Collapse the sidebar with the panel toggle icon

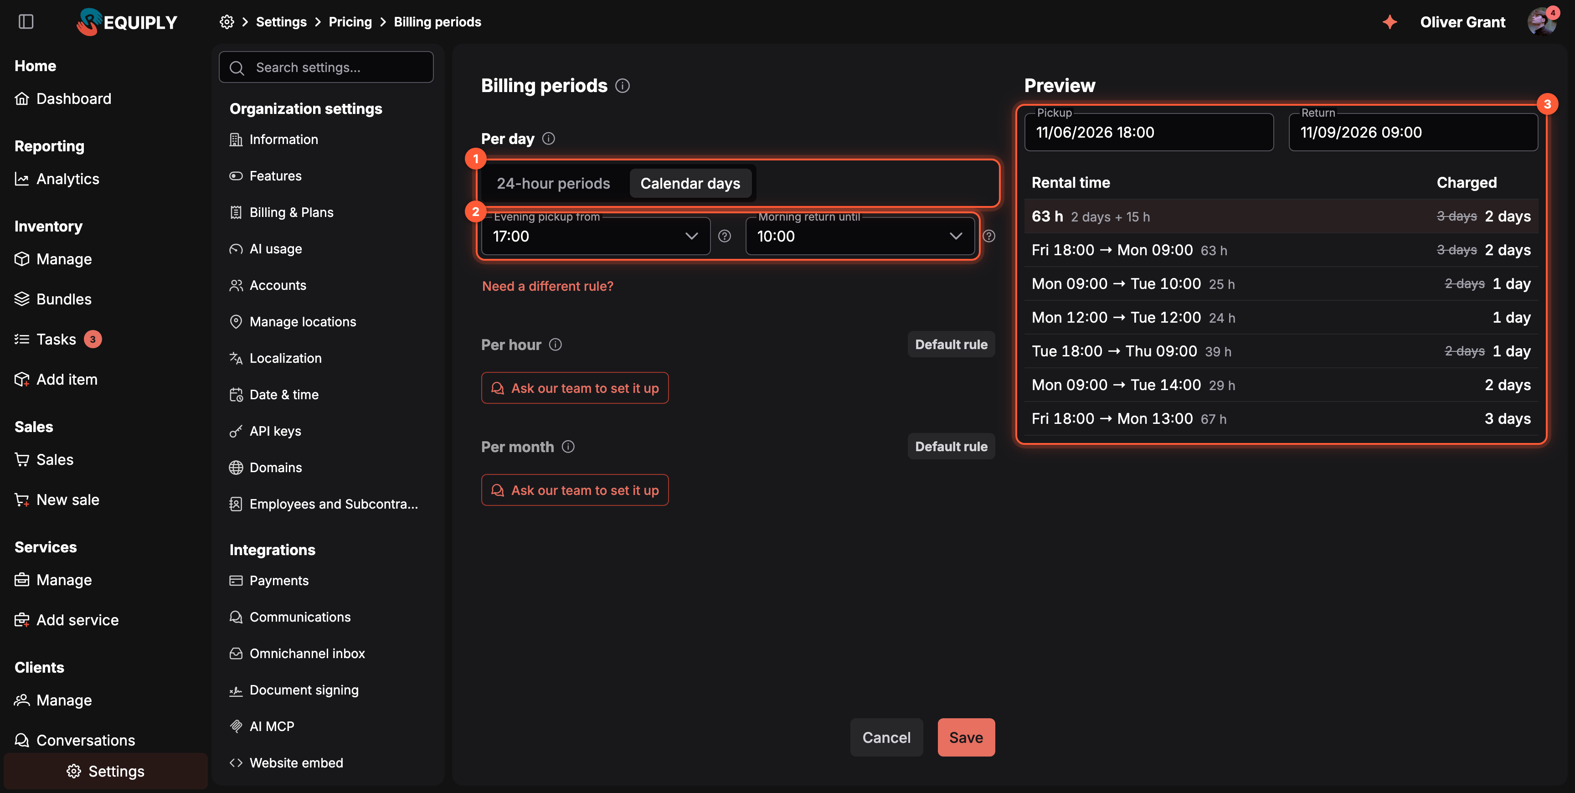[x=26, y=22]
